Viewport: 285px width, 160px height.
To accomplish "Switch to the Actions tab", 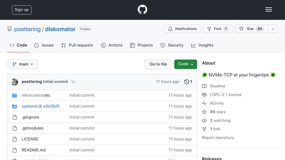I will (112, 45).
